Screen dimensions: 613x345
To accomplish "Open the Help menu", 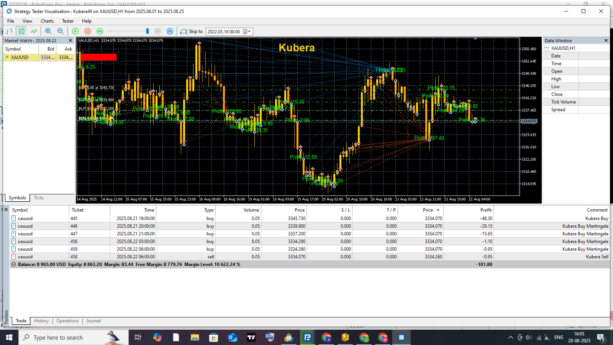I will 87,21.
